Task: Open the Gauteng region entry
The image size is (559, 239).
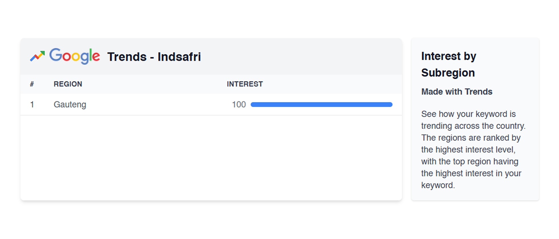Action: (x=70, y=104)
